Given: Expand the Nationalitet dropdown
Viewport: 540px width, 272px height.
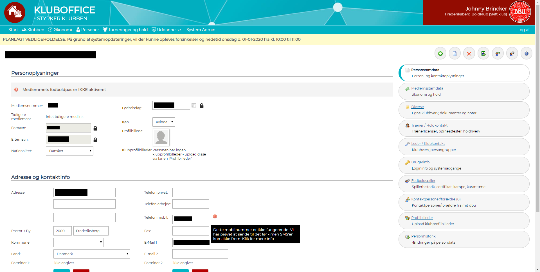Looking at the screenshot, I should [69, 151].
